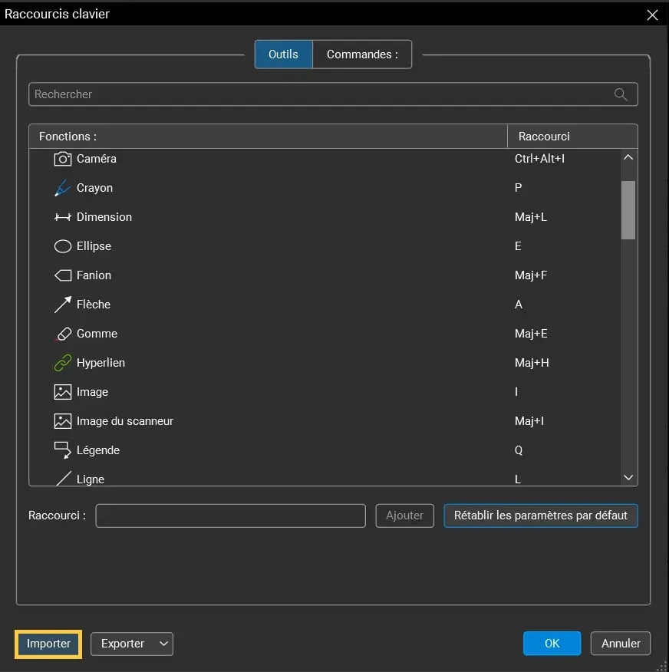Select the Crayon tool
Screen dimensions: 669x672
coord(94,188)
